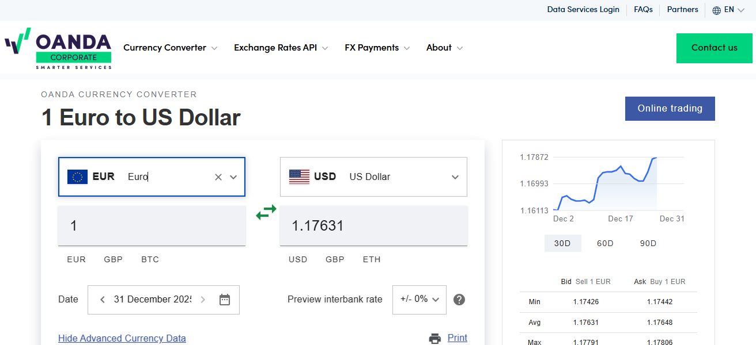The width and height of the screenshot is (756, 345).
Task: Expand the Currency Converter menu
Action: point(170,48)
